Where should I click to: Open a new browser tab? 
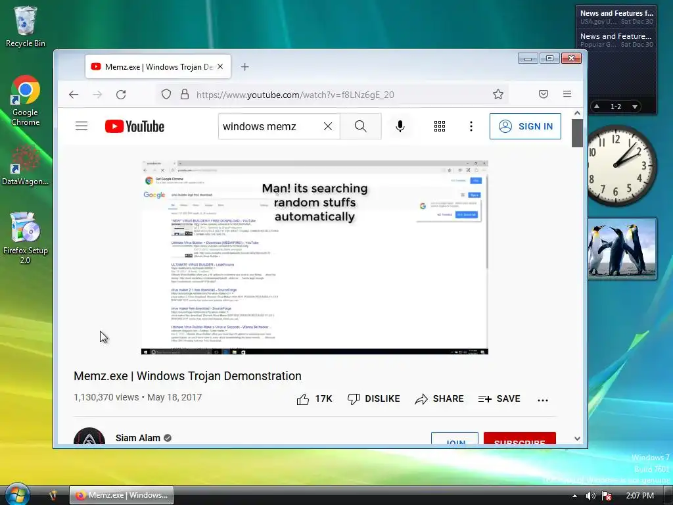[x=244, y=67]
